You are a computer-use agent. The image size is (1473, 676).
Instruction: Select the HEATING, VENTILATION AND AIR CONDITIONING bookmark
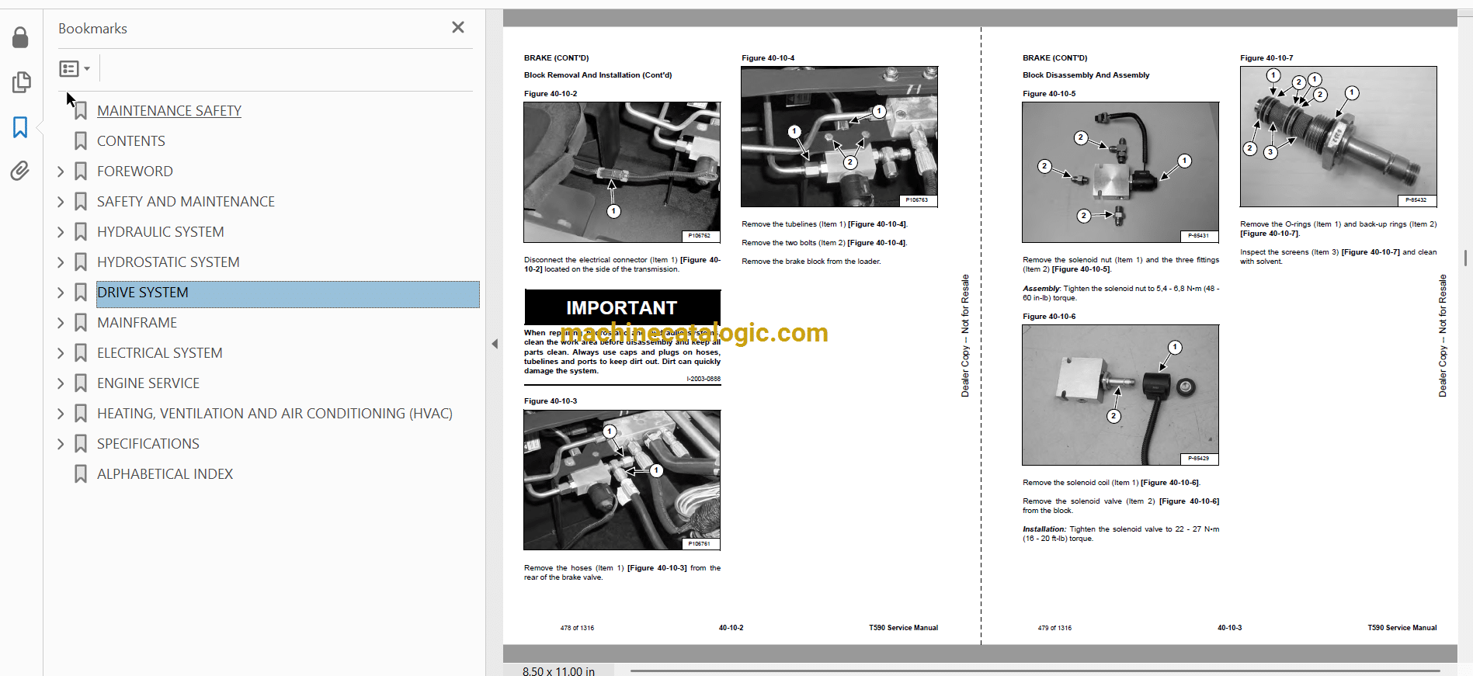click(x=275, y=414)
